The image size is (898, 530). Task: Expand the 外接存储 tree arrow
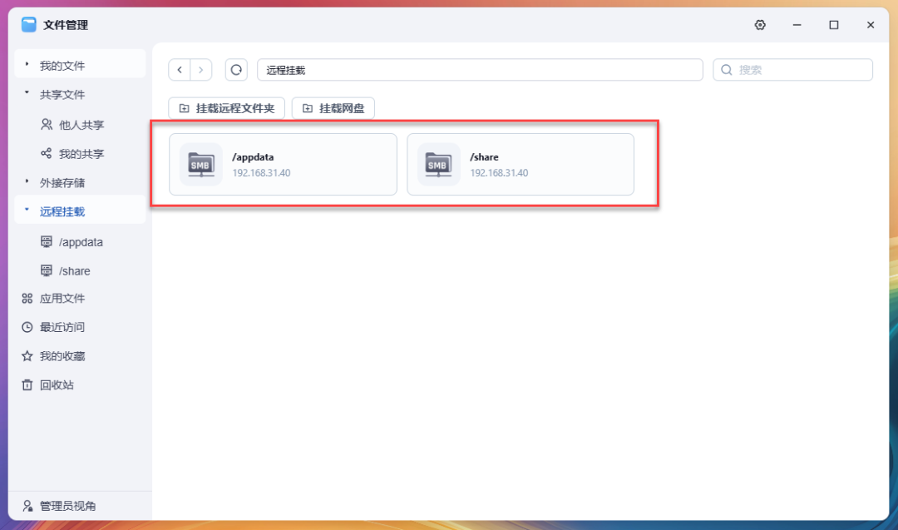click(x=27, y=181)
